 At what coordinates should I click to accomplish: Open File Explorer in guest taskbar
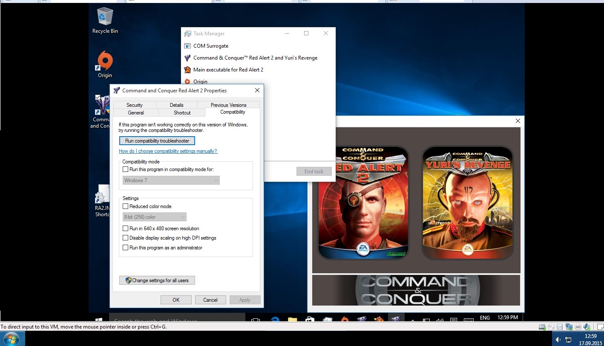pos(292,319)
